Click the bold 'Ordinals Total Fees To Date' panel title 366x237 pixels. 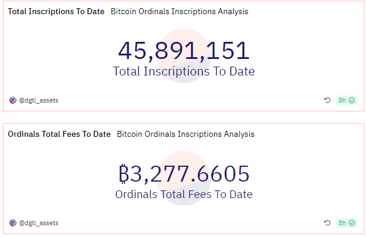59,134
